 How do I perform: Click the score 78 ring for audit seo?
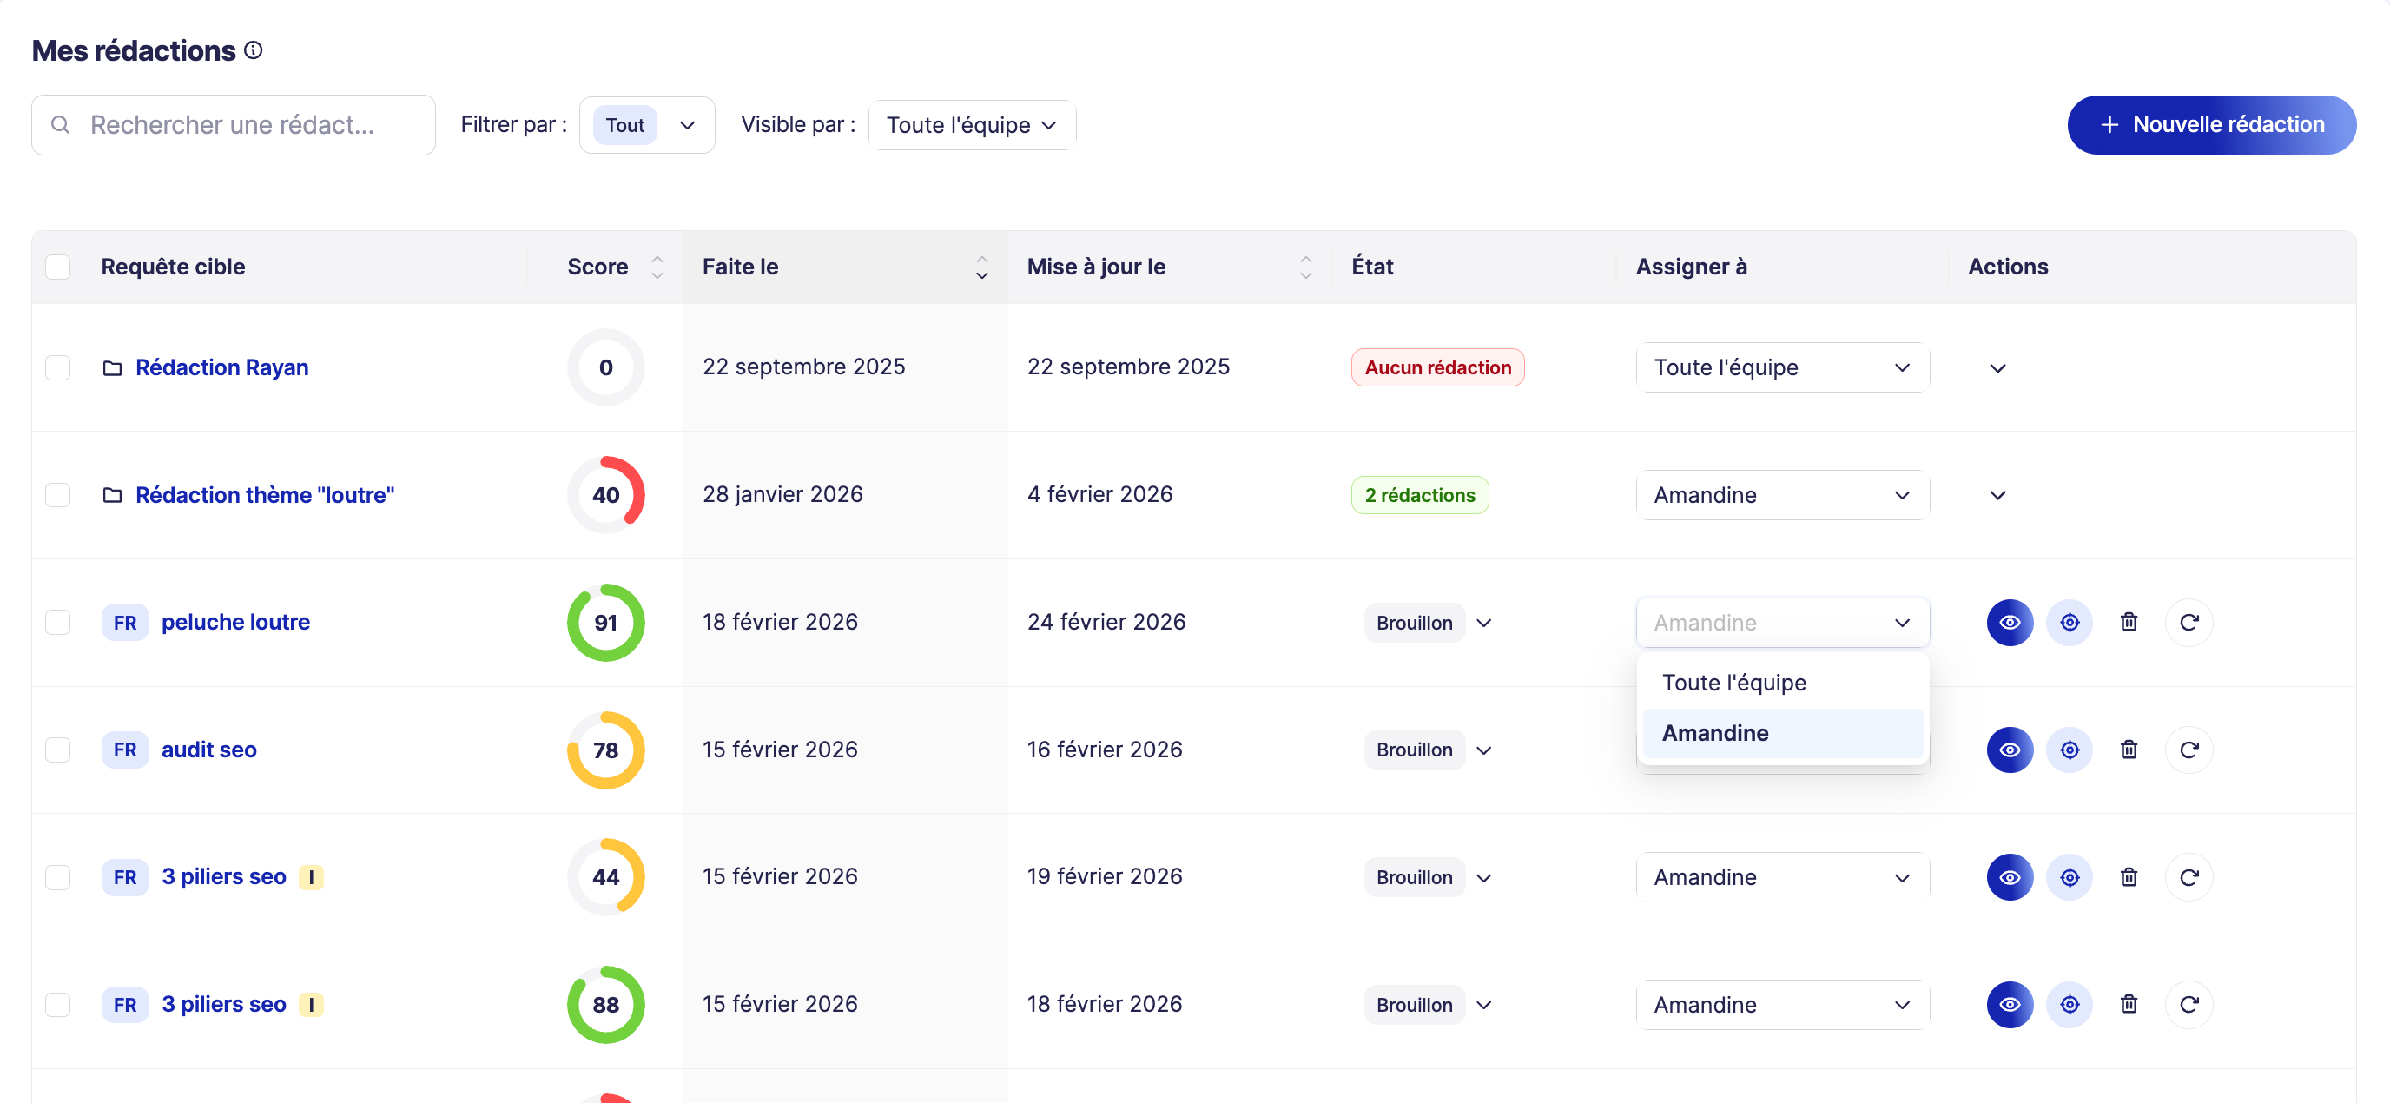(x=606, y=750)
